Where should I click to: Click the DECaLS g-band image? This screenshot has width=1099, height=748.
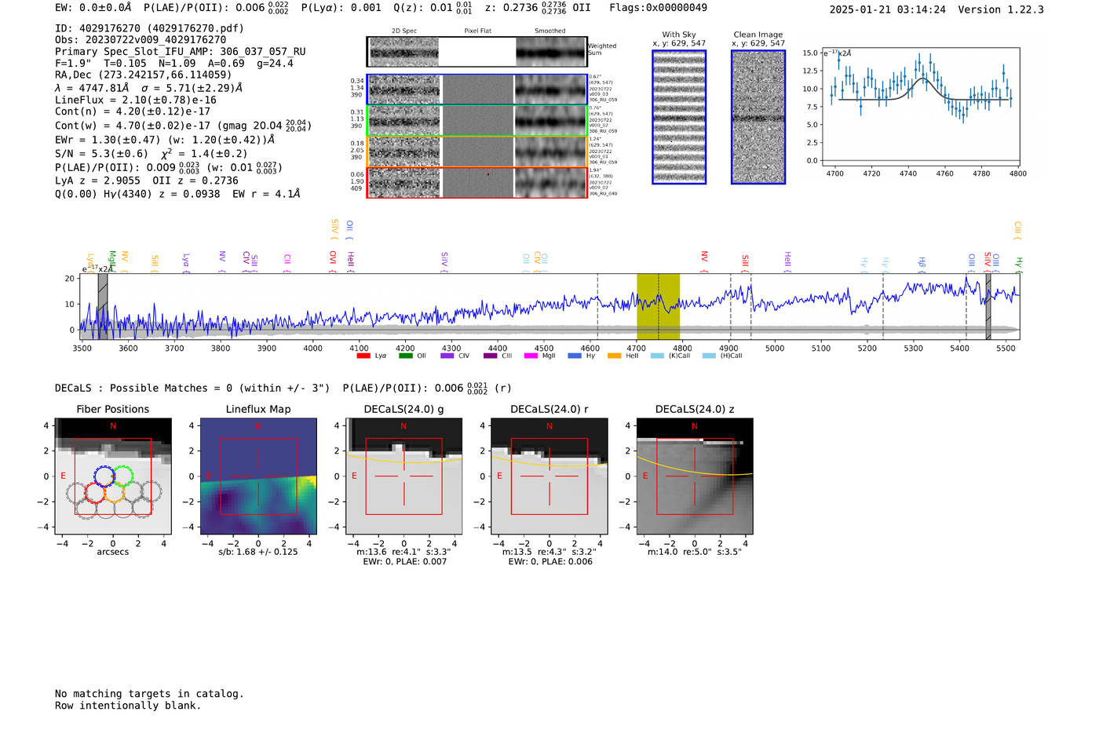404,476
